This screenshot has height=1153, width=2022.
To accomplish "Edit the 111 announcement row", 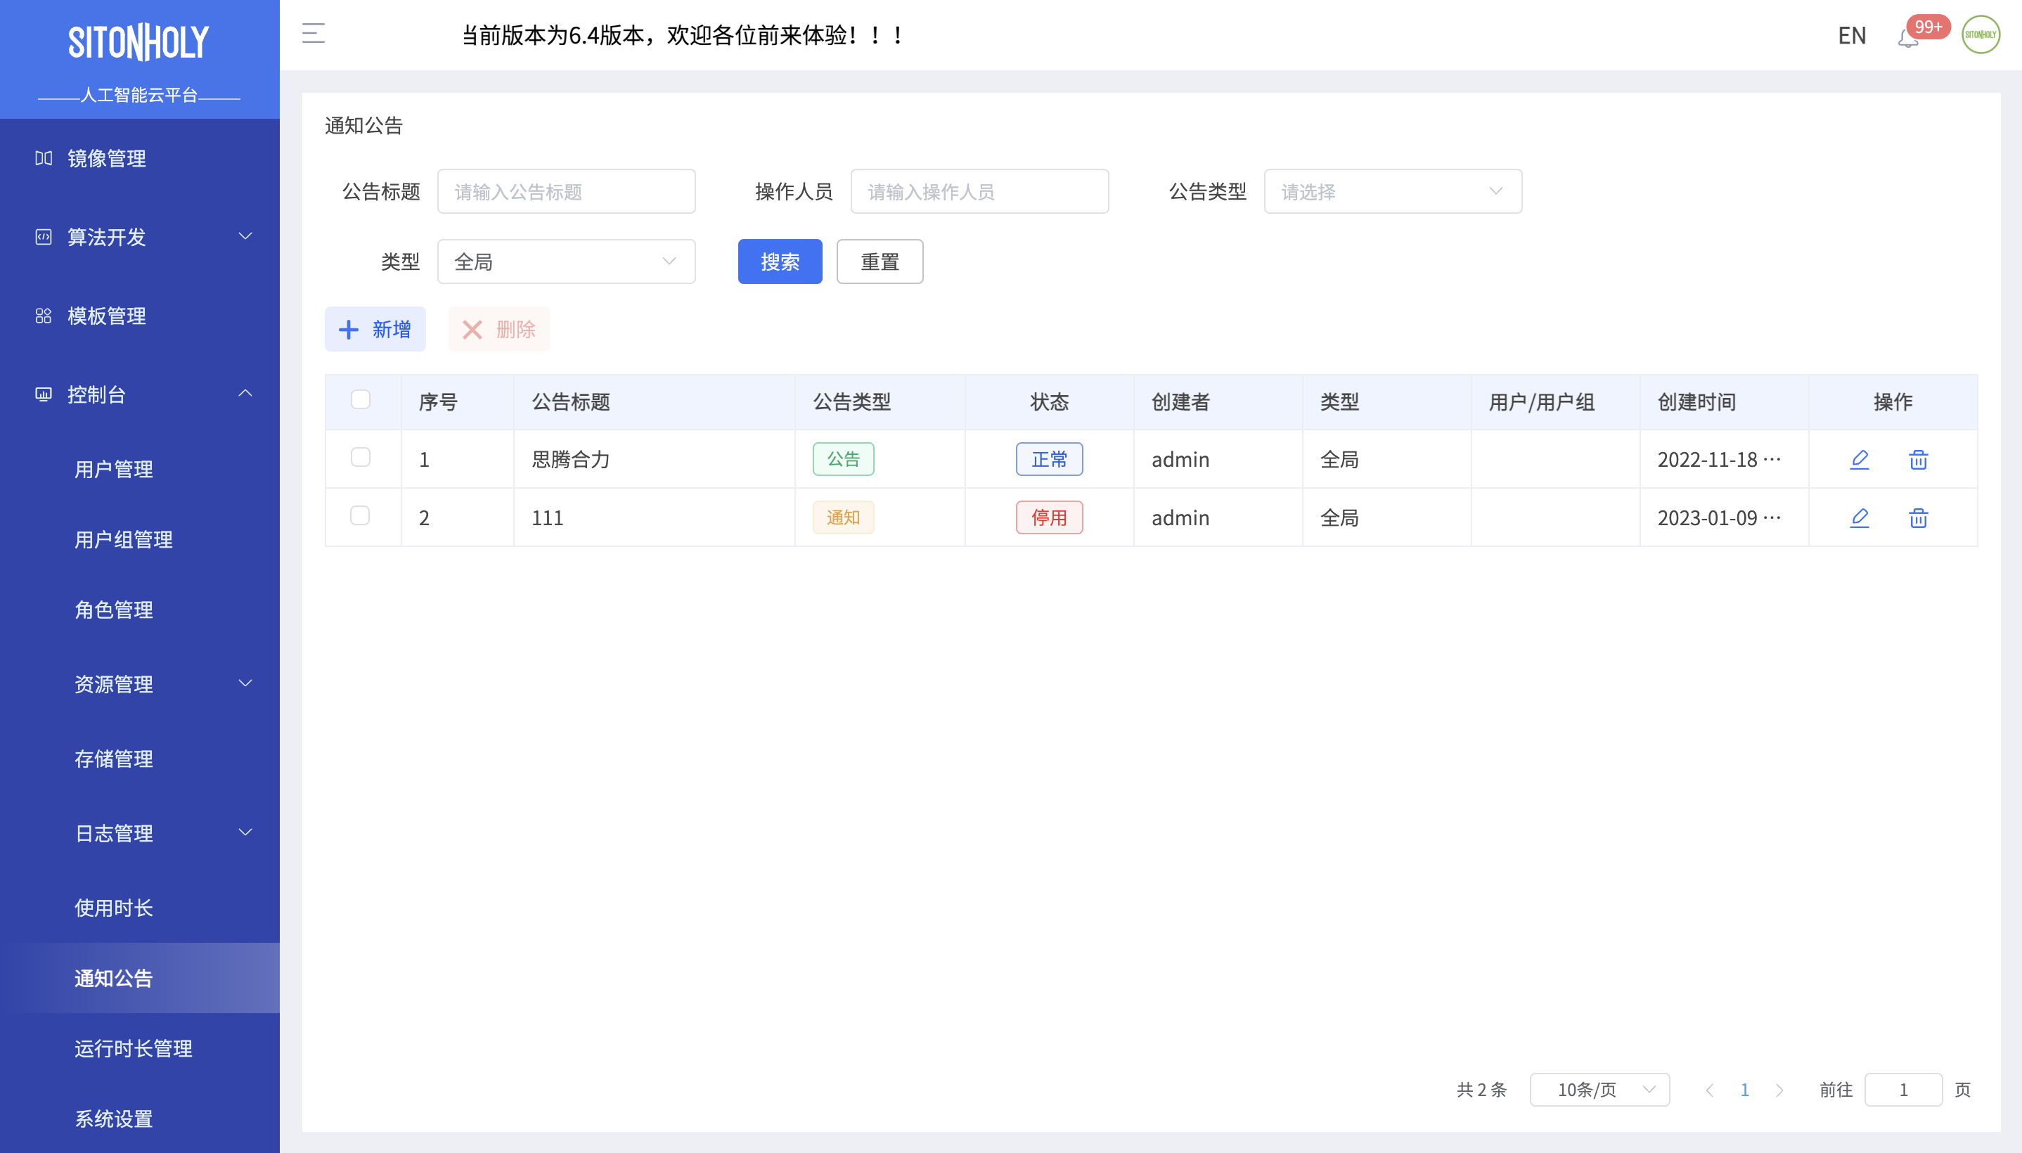I will click(x=1859, y=518).
